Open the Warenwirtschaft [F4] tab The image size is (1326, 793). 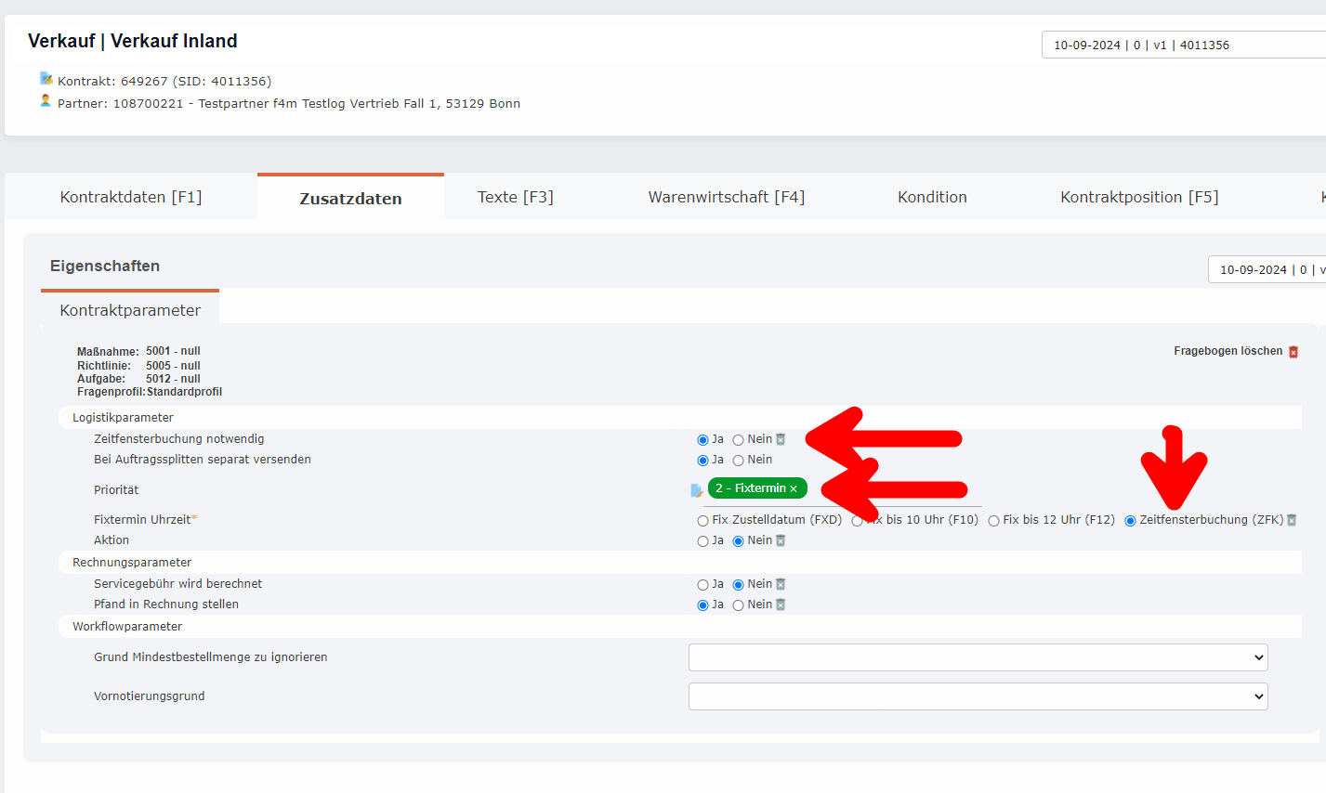pos(726,197)
